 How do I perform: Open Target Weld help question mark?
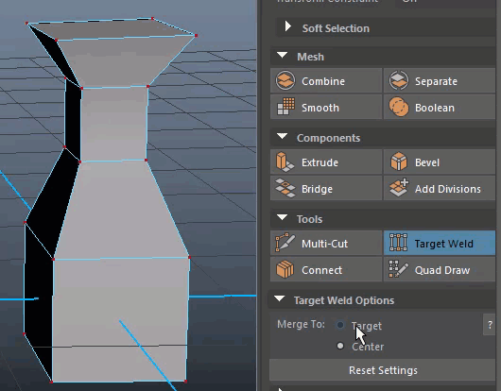pos(490,325)
